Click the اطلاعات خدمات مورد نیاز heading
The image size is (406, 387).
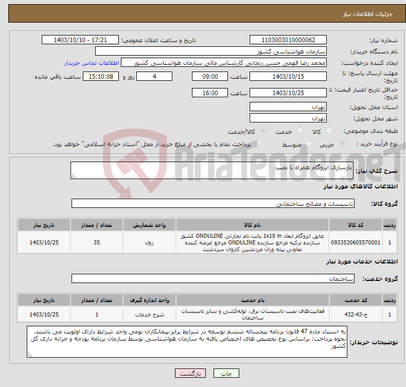pyautogui.click(x=362, y=261)
